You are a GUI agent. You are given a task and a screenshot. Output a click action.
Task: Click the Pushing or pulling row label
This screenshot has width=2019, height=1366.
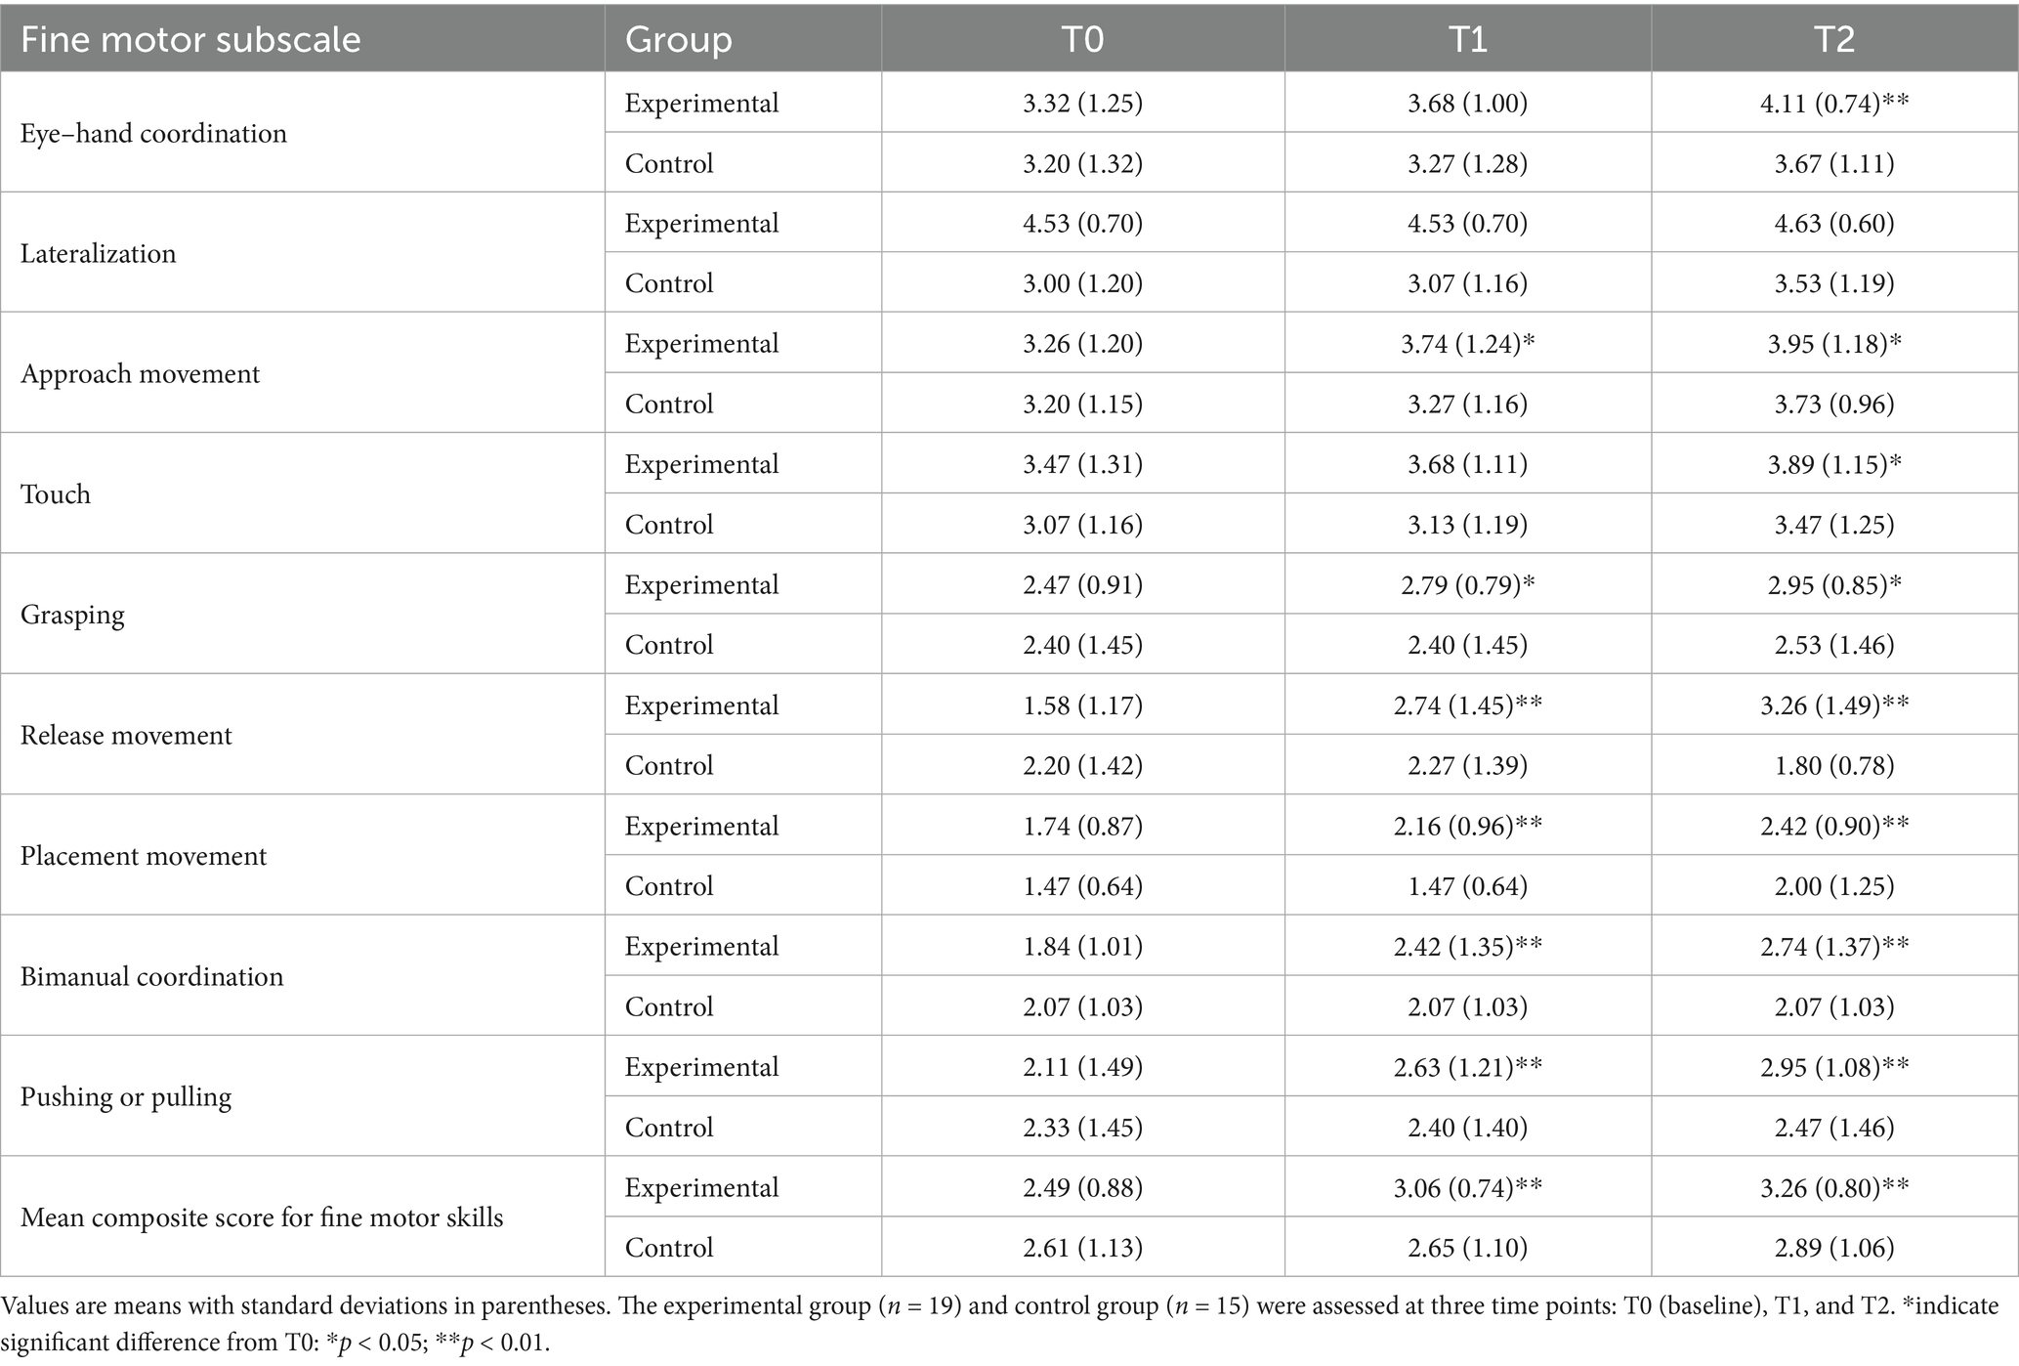click(x=126, y=1096)
